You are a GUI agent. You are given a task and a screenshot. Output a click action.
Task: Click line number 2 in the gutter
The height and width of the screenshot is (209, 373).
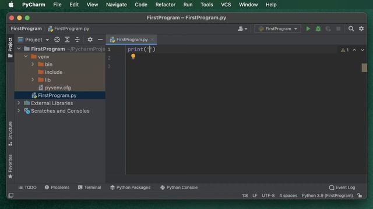point(109,58)
